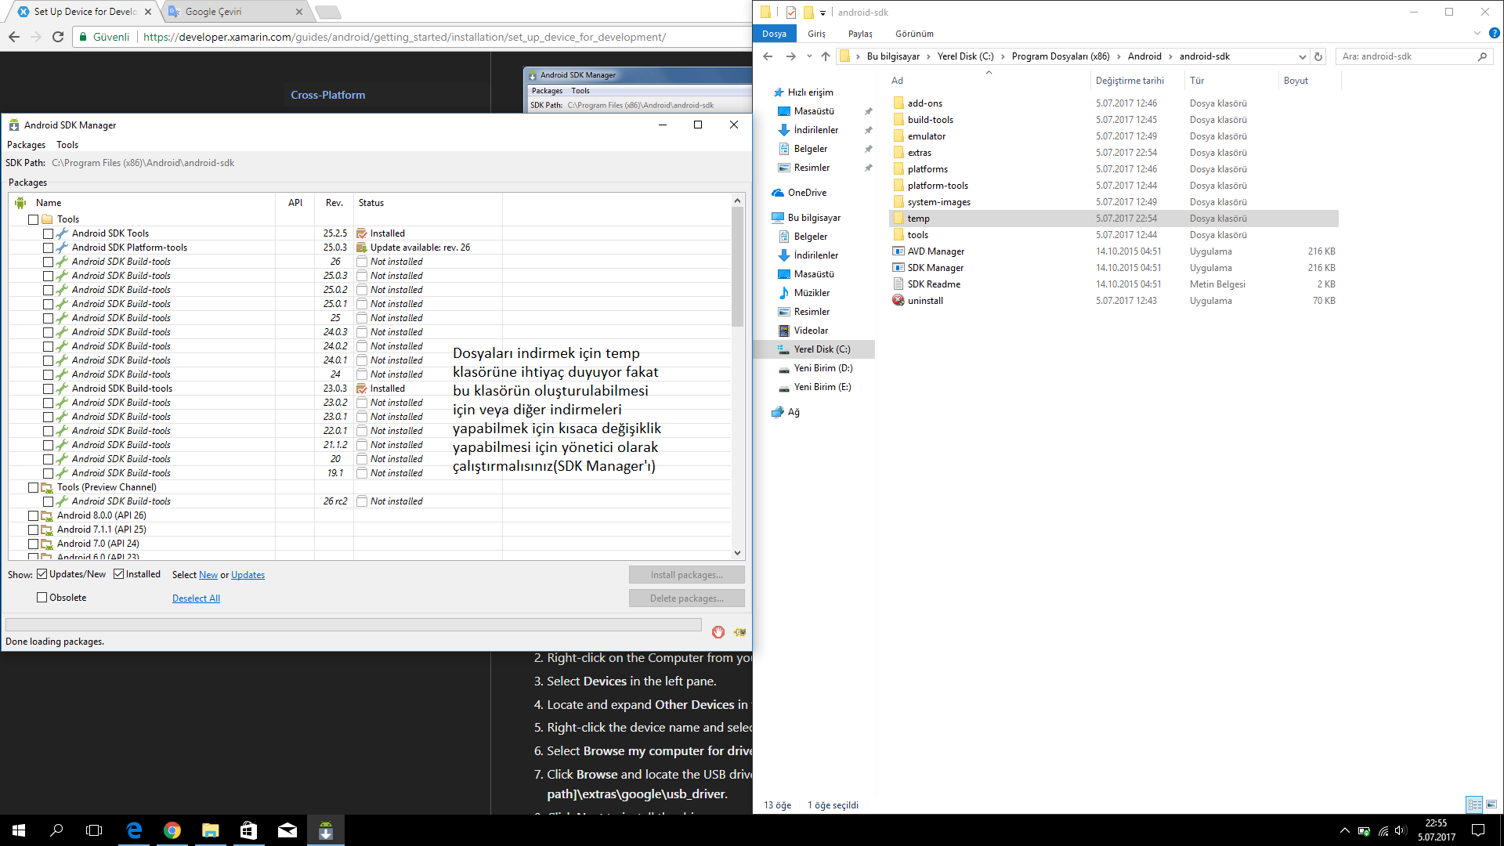
Task: Click the SDK Manager log icon
Action: point(739,632)
